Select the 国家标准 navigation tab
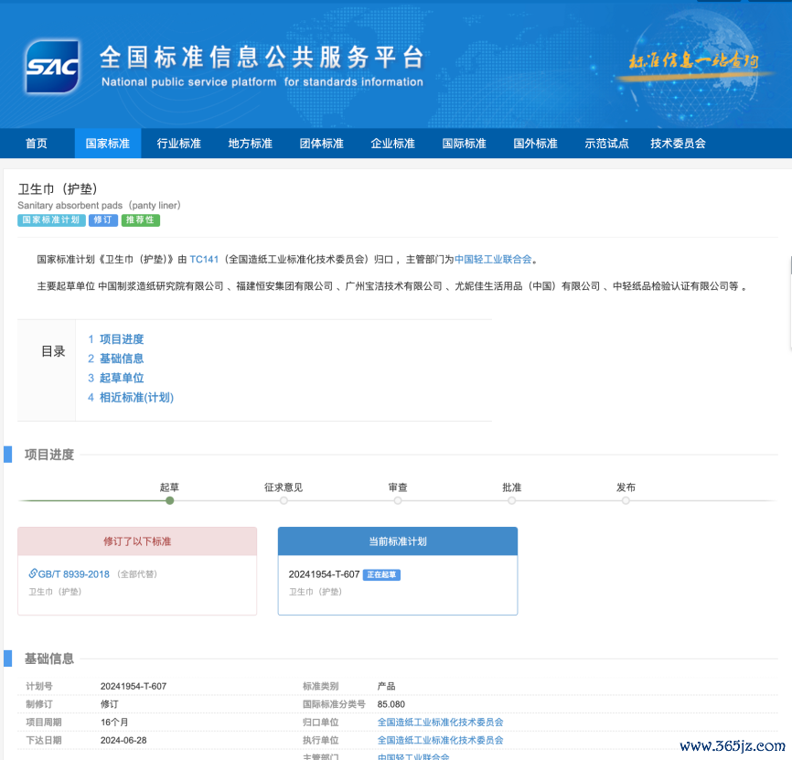Viewport: 792px width, 760px height. coord(108,144)
